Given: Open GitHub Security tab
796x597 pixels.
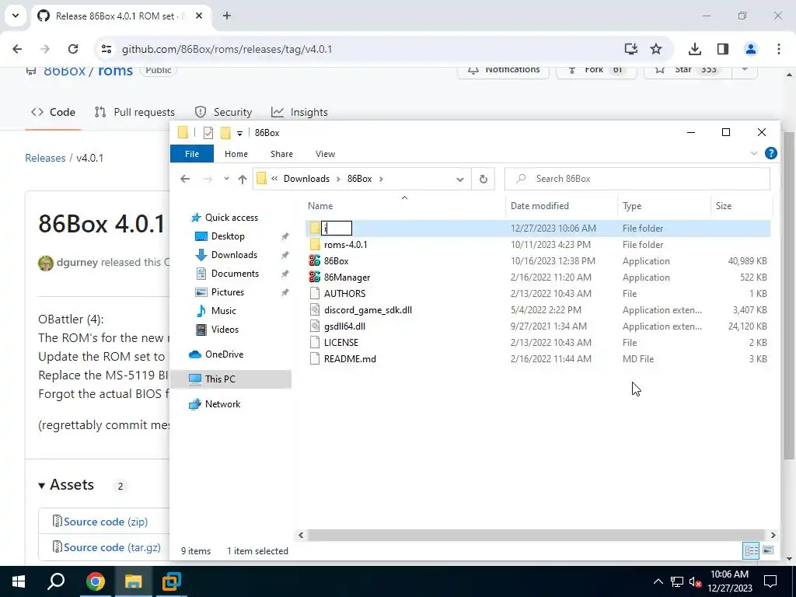Looking at the screenshot, I should tap(223, 112).
